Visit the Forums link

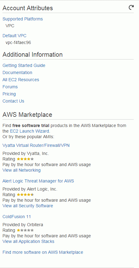(10, 87)
